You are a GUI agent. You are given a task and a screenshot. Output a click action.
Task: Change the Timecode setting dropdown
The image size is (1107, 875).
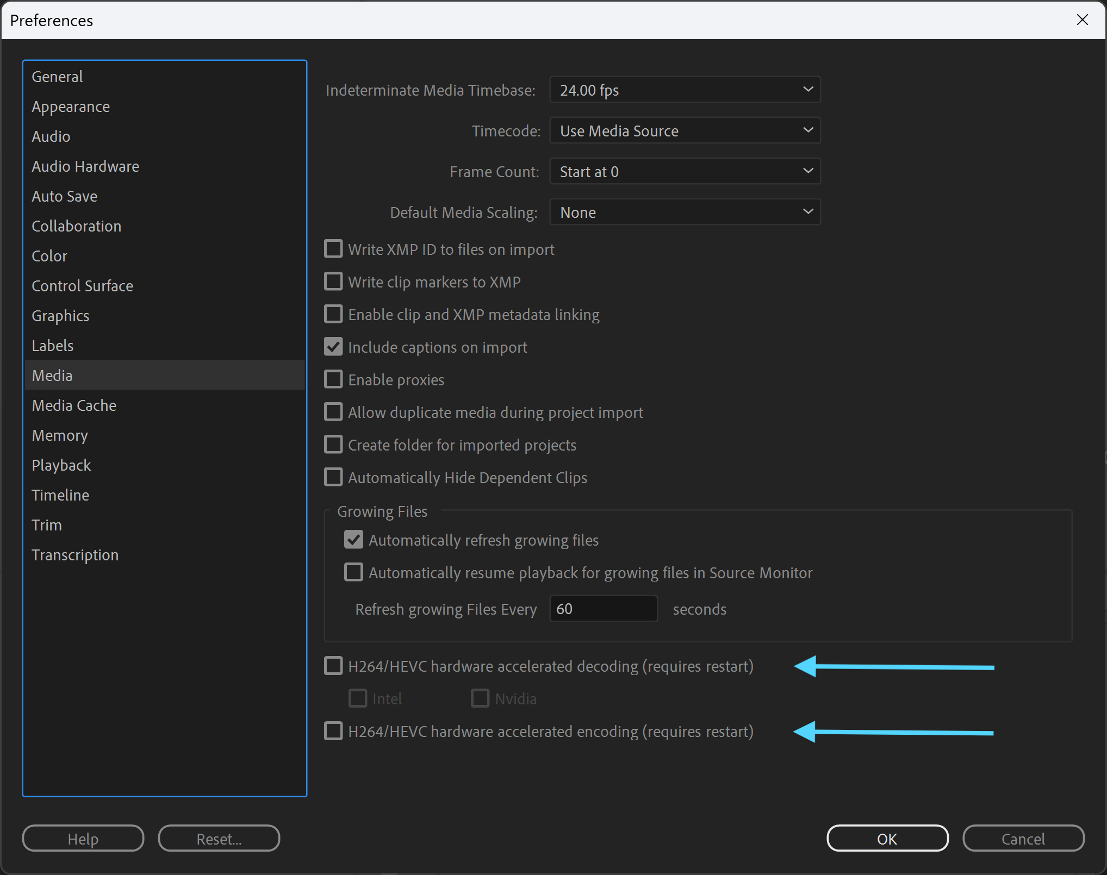click(685, 130)
